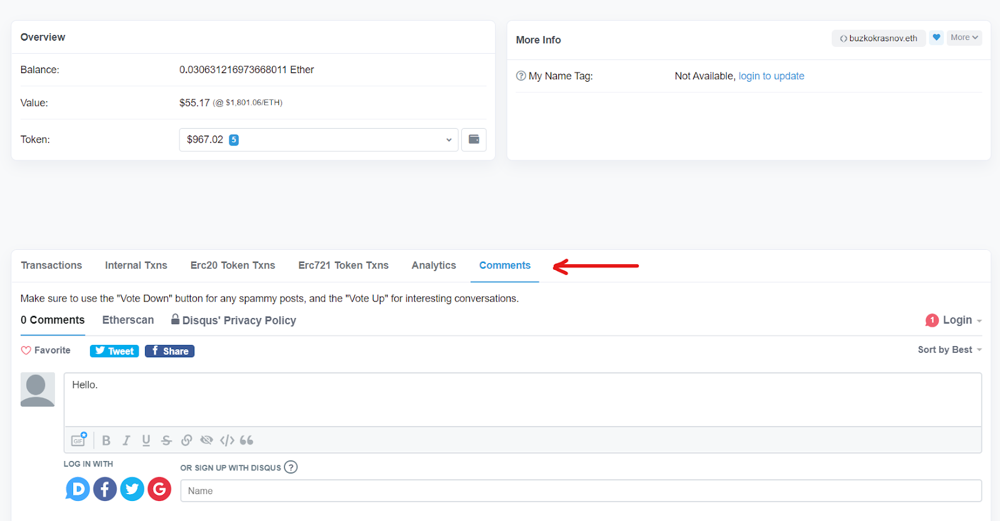Open the Erc20 Token Txns tab
1000x521 pixels.
pos(232,265)
